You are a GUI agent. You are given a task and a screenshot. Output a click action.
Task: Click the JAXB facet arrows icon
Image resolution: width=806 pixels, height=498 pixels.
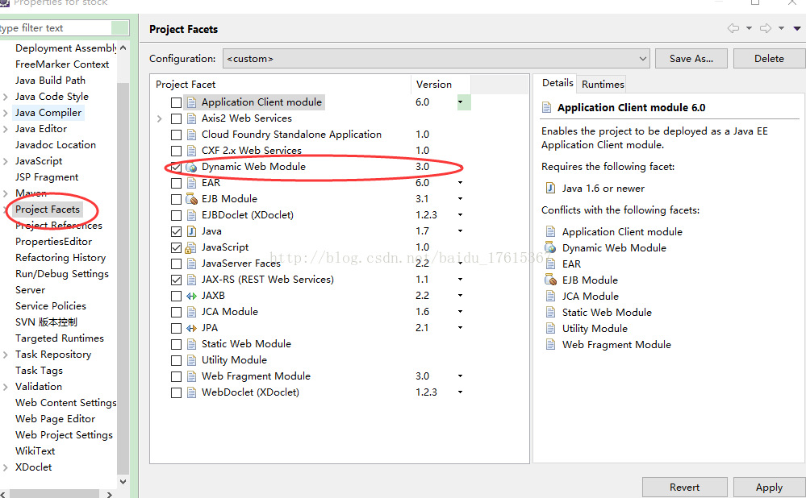tap(191, 296)
